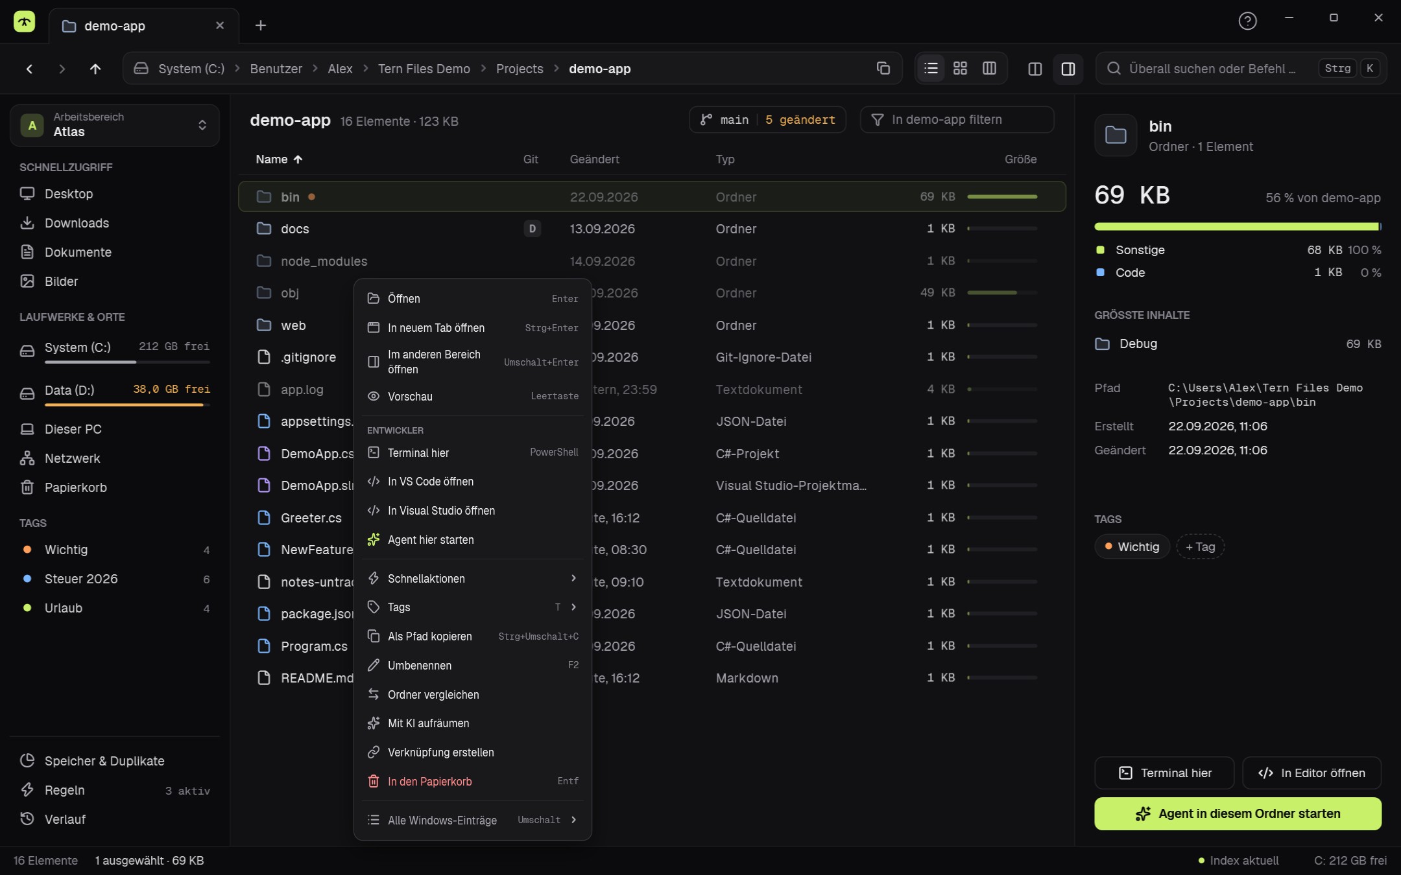Screen dimensions: 1401x875
Task: Close the demo-app tab
Action: pos(220,25)
